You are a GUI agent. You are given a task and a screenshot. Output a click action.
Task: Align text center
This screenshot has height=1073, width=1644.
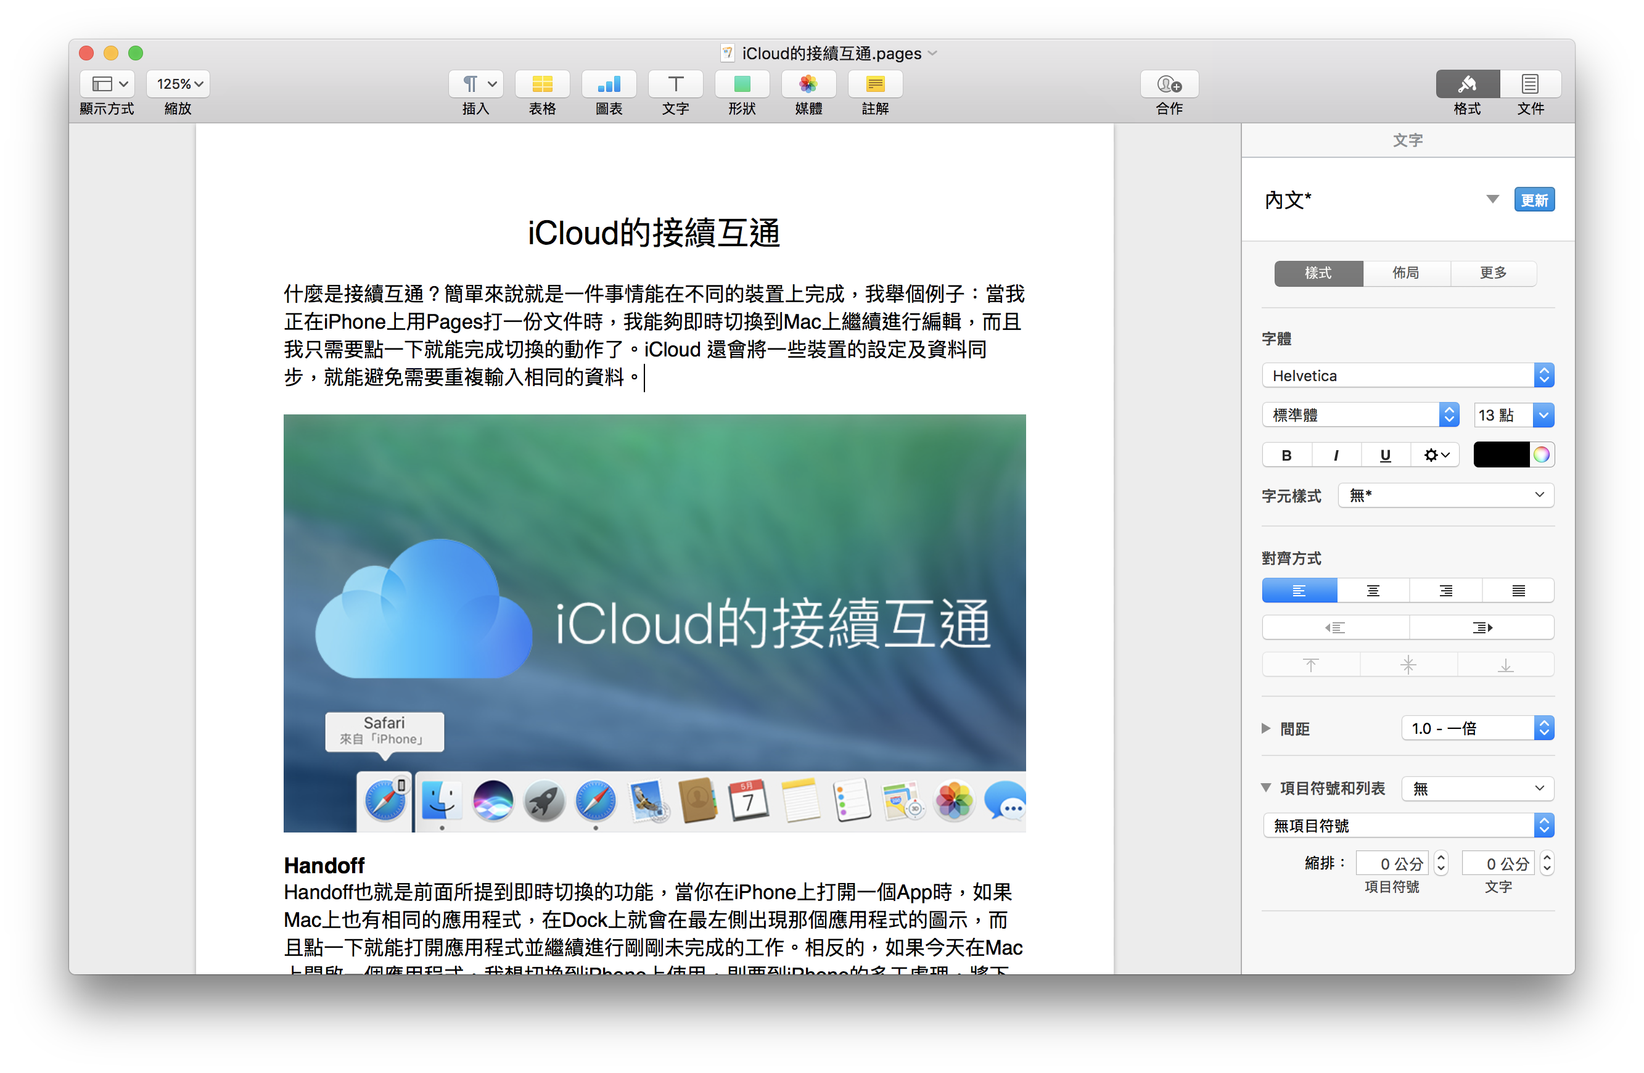(x=1373, y=591)
